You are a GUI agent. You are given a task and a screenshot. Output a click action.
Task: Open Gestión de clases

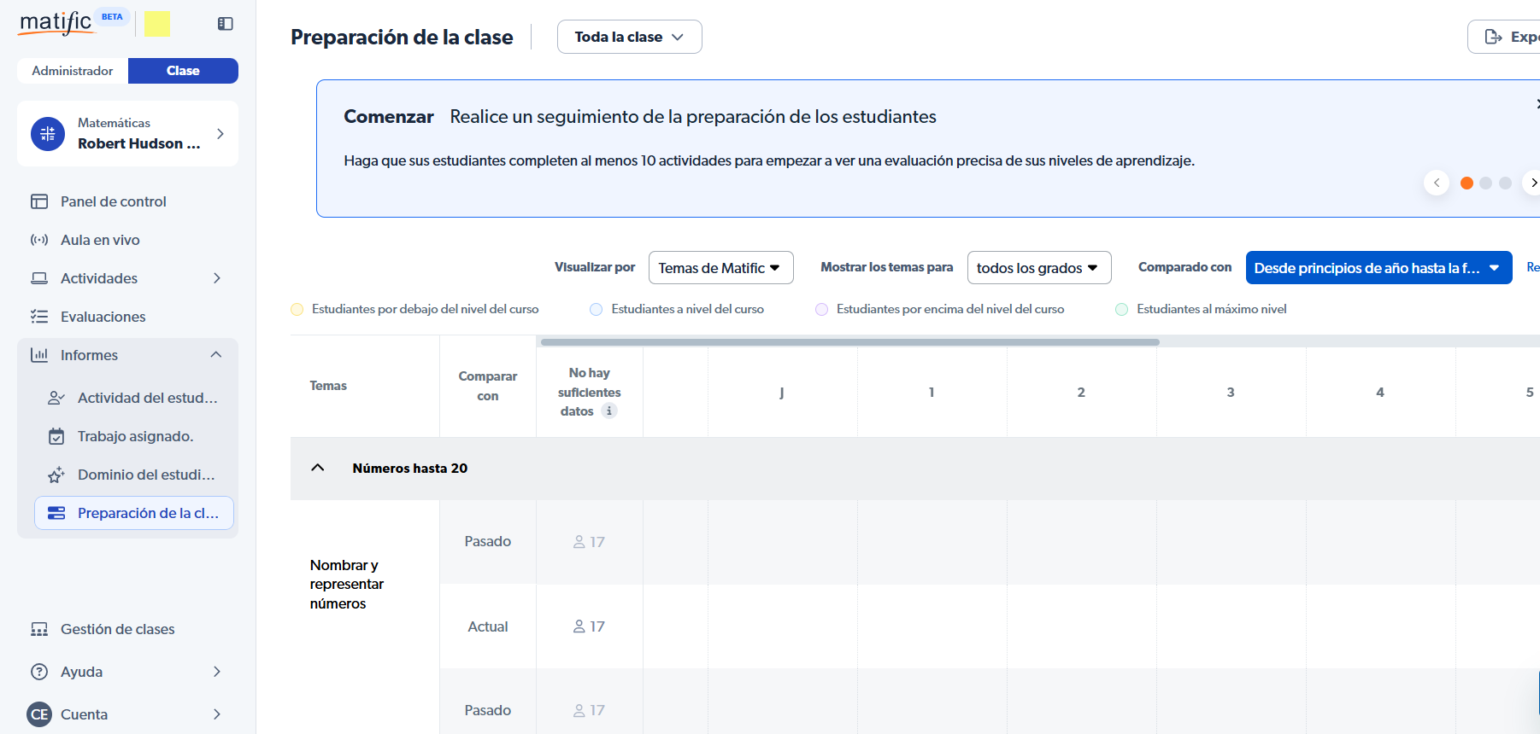117,629
